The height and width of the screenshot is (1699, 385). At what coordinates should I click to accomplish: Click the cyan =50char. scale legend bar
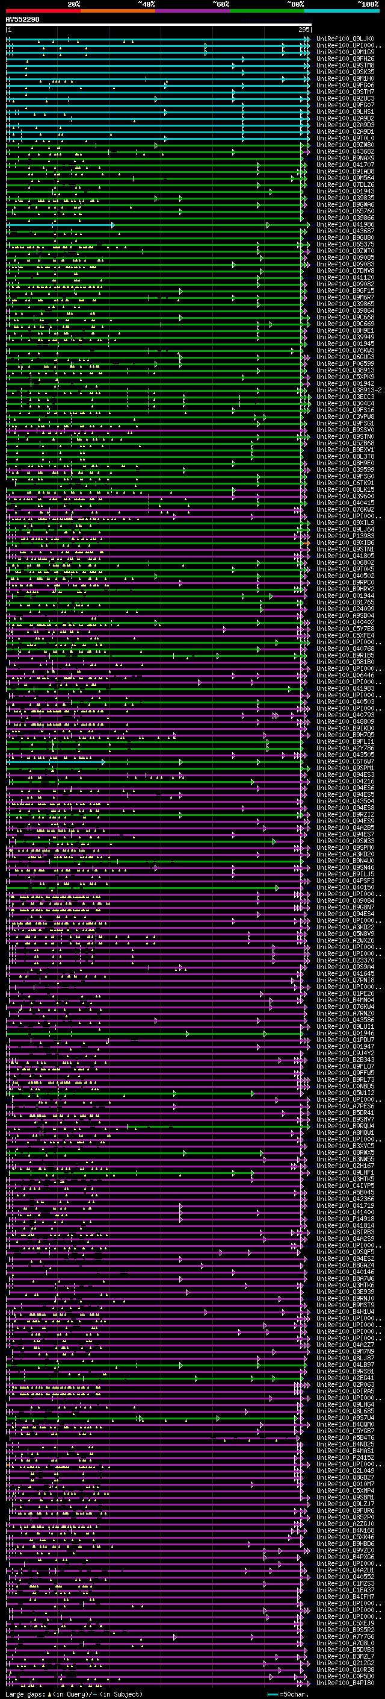point(273,1694)
